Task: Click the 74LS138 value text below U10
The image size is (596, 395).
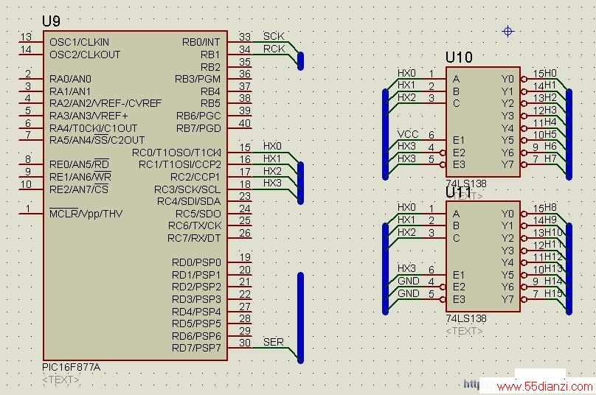Action: pyautogui.click(x=466, y=183)
